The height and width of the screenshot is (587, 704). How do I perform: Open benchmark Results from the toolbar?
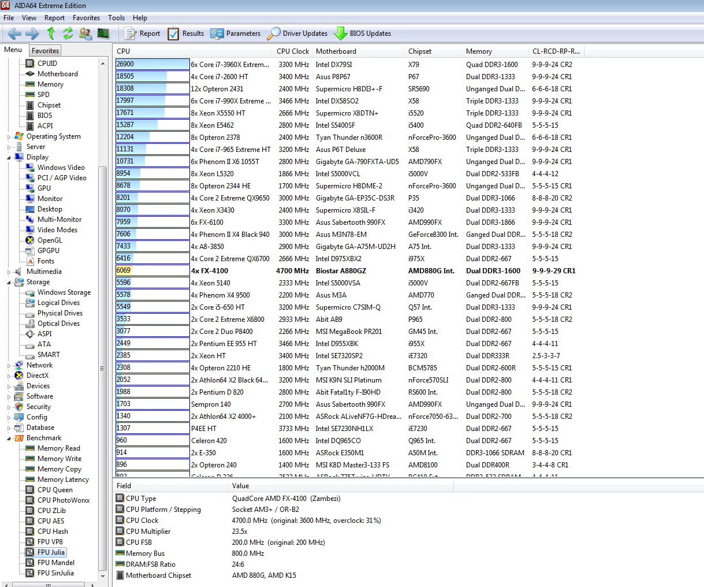185,34
